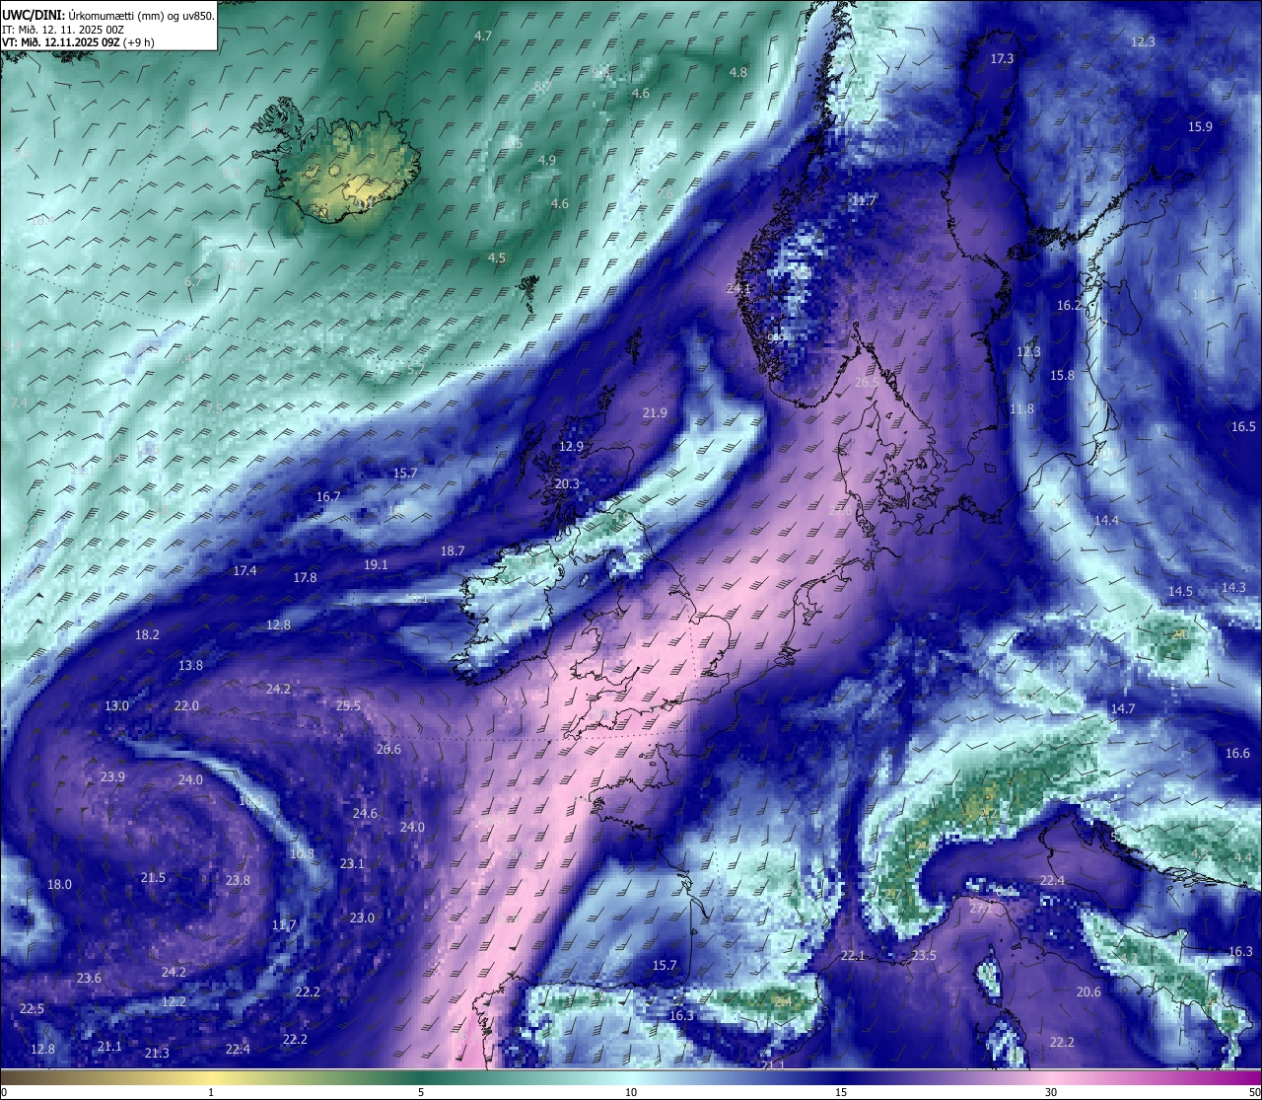Image resolution: width=1262 pixels, height=1100 pixels.
Task: Click the legend tick label 50
Action: click(x=1254, y=1092)
